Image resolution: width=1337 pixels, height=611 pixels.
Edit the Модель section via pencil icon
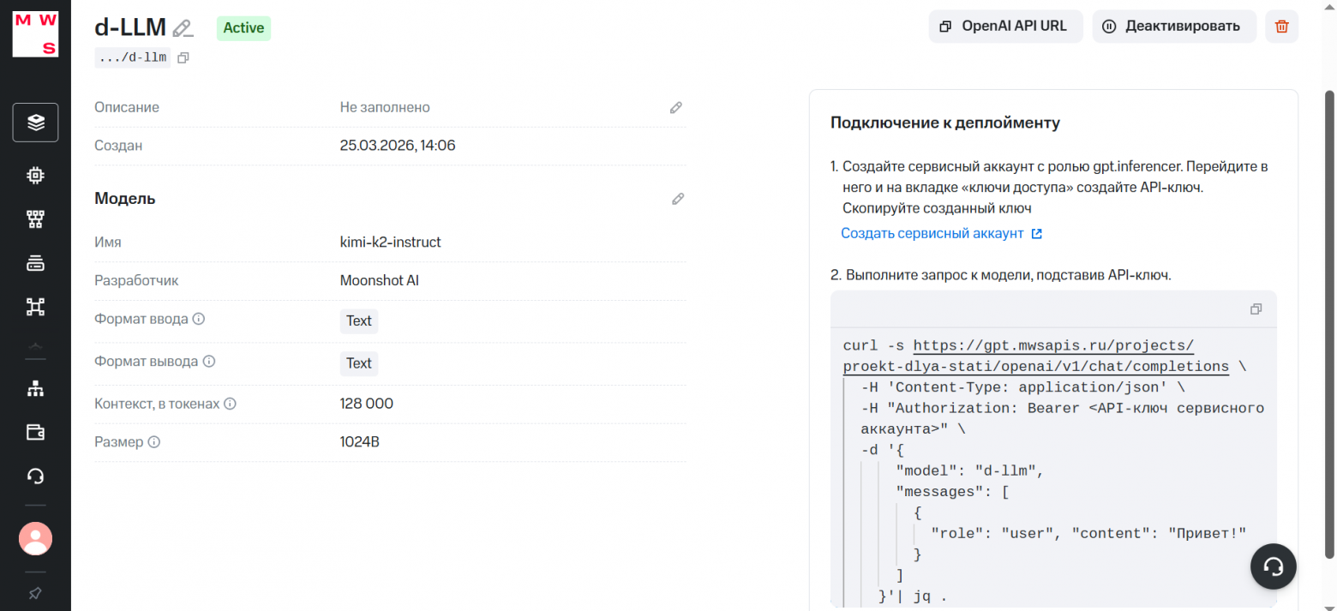tap(677, 198)
